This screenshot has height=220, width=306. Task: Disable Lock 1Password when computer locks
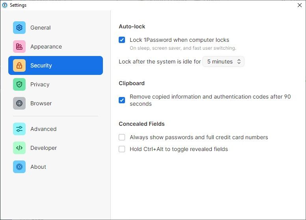click(x=122, y=40)
